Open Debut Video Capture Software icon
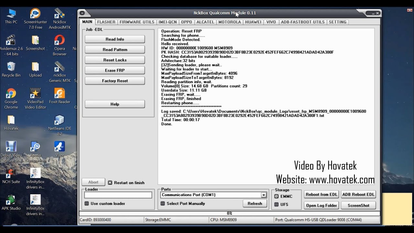 coord(11,151)
